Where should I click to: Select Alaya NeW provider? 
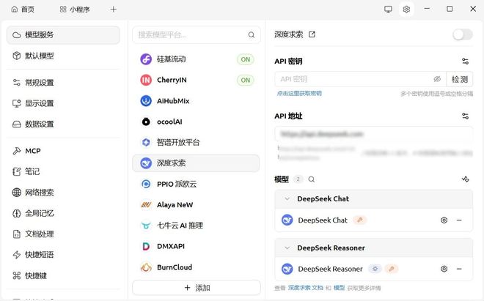197,205
